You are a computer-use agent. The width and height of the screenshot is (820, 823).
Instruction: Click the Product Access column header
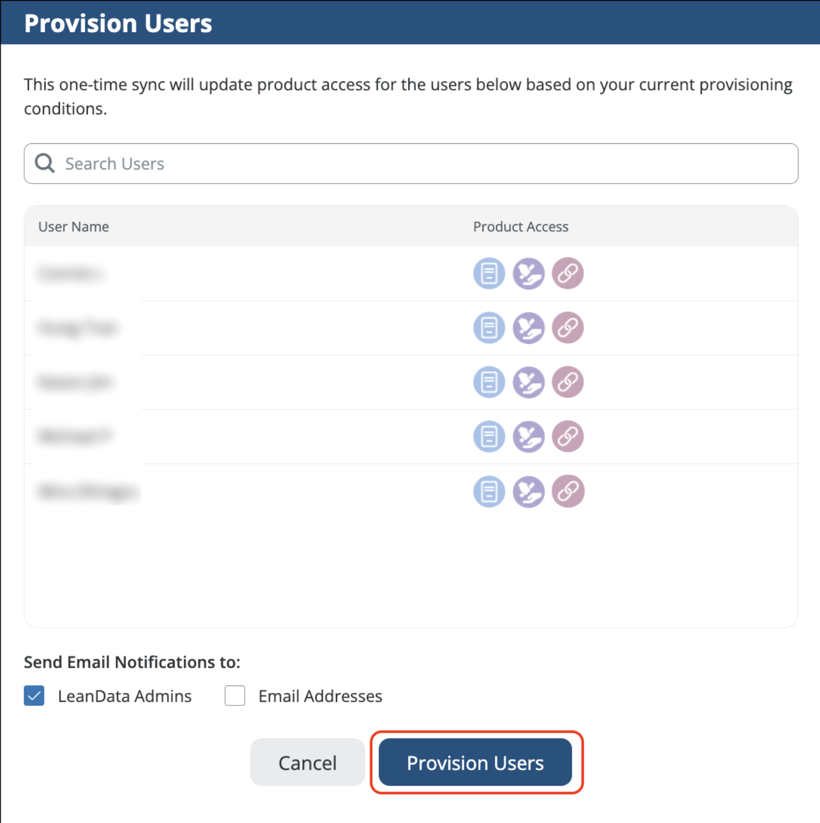pos(520,227)
